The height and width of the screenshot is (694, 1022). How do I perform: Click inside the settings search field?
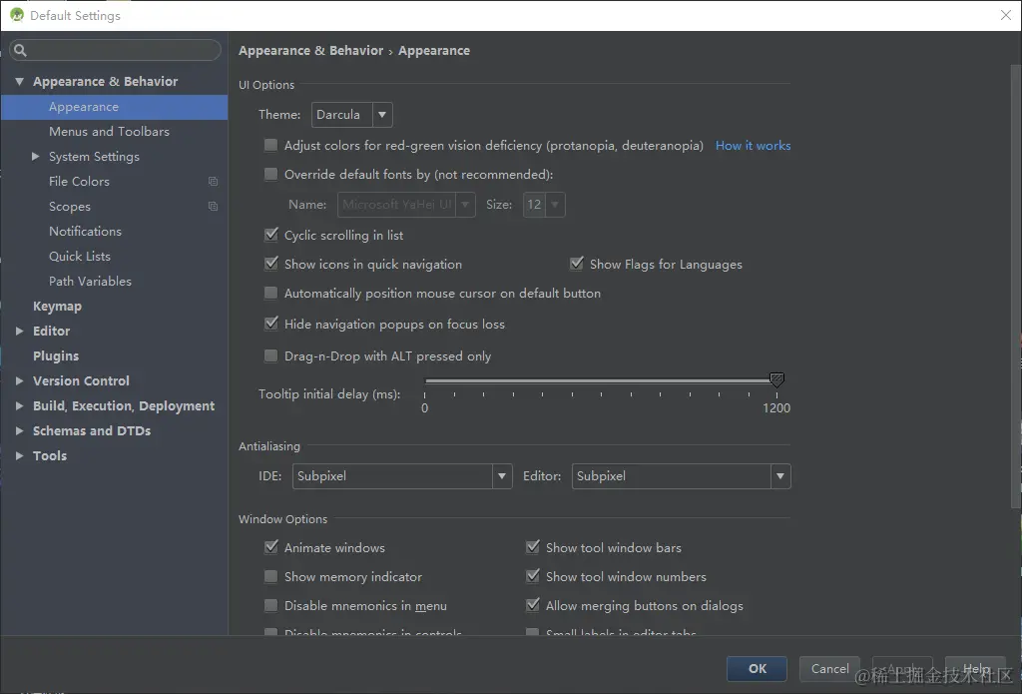point(120,51)
